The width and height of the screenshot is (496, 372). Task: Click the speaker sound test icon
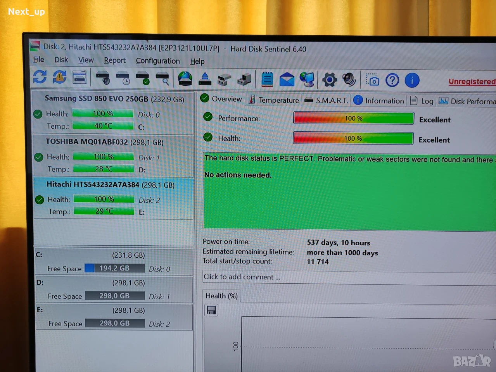pyautogui.click(x=349, y=80)
